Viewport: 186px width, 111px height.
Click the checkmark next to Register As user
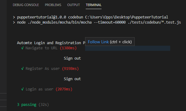pyautogui.click(x=22, y=68)
